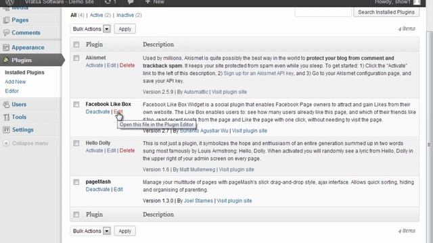Image resolution: width=433 pixels, height=243 pixels.
Task: Open Sign up for an Akismet API key link
Action: coord(258,74)
